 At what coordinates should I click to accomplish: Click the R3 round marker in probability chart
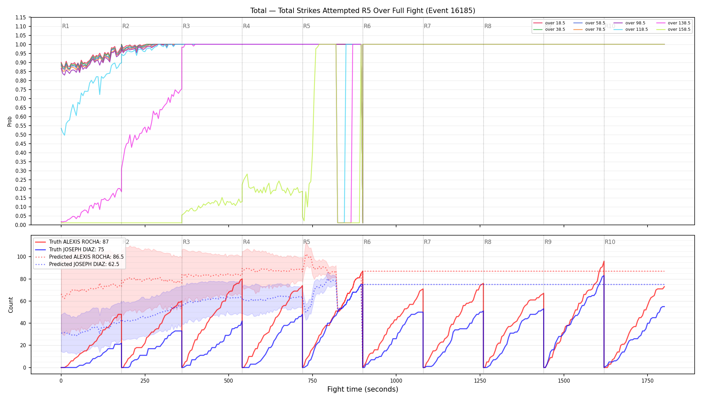pos(186,26)
